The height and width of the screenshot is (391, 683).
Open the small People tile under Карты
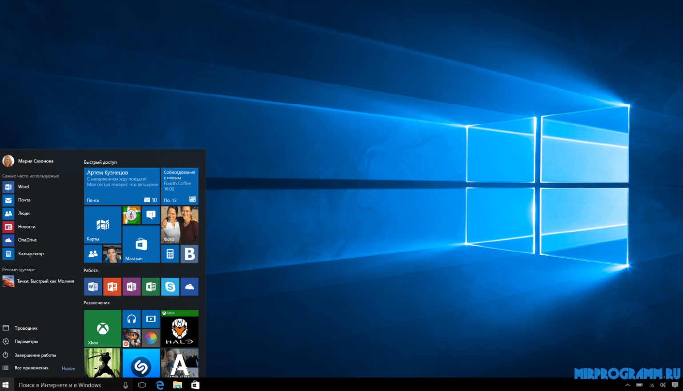pos(93,254)
